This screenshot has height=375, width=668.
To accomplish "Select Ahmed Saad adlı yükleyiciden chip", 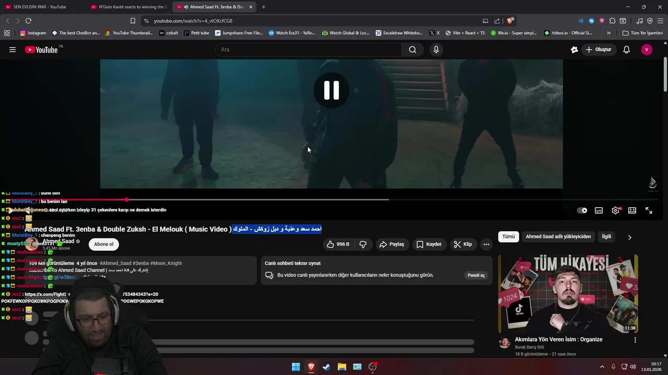I will 558,236.
